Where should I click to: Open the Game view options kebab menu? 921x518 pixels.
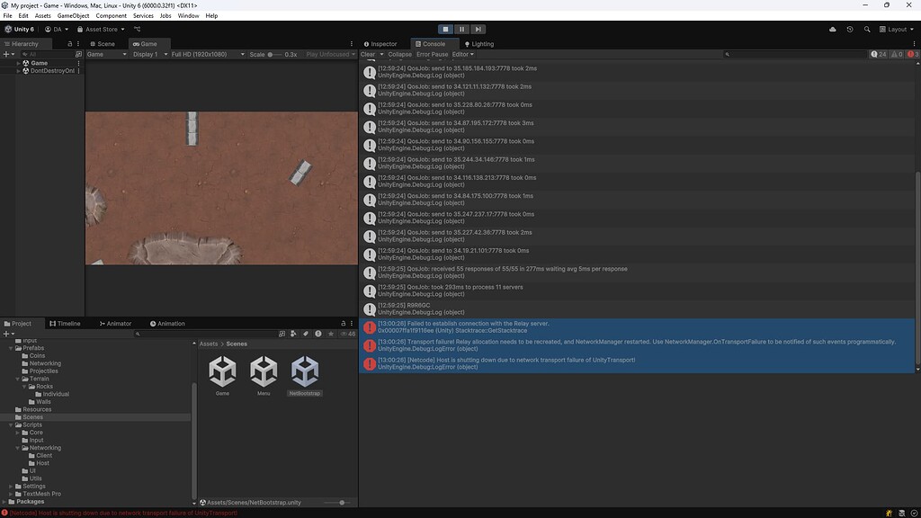pyautogui.click(x=352, y=43)
